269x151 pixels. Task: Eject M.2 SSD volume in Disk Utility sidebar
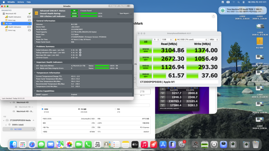(33, 129)
